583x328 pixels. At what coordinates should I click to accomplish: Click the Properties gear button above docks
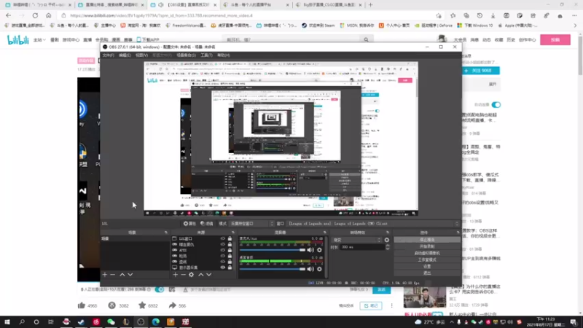click(189, 224)
